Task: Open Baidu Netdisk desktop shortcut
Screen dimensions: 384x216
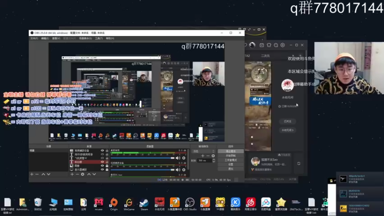Action: tap(266, 204)
